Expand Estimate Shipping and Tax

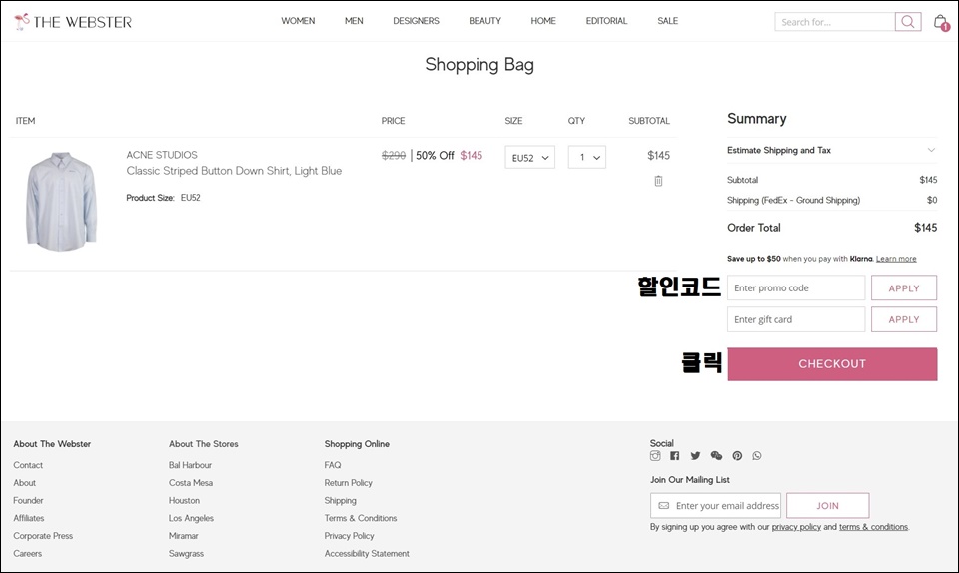point(832,150)
